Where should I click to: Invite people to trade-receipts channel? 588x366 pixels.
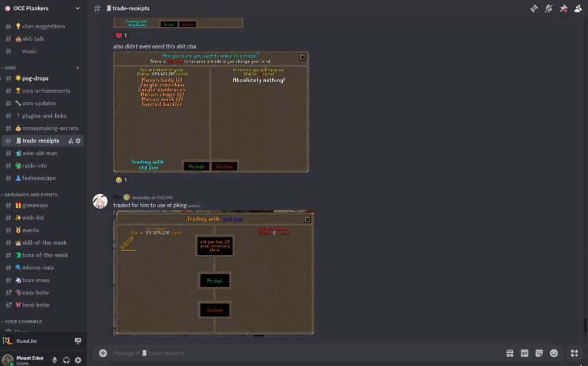[71, 141]
